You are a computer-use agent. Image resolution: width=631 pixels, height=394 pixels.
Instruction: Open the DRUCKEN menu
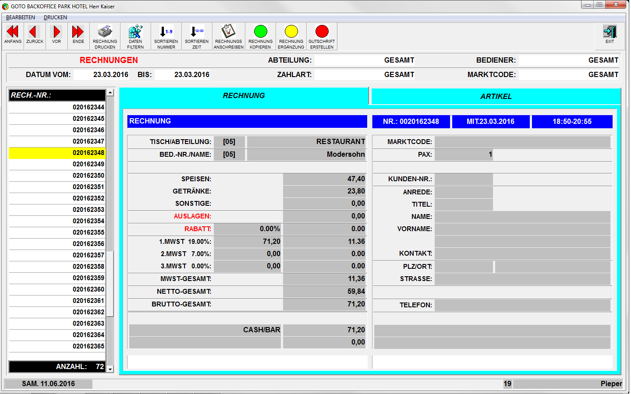[x=55, y=18]
